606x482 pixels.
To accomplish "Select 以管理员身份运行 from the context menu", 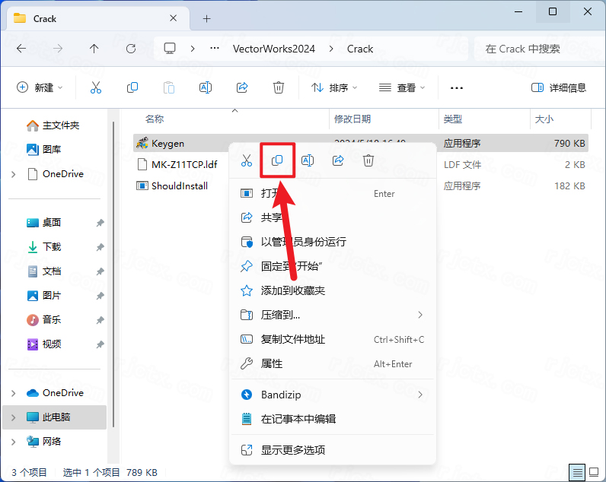I will coord(303,242).
